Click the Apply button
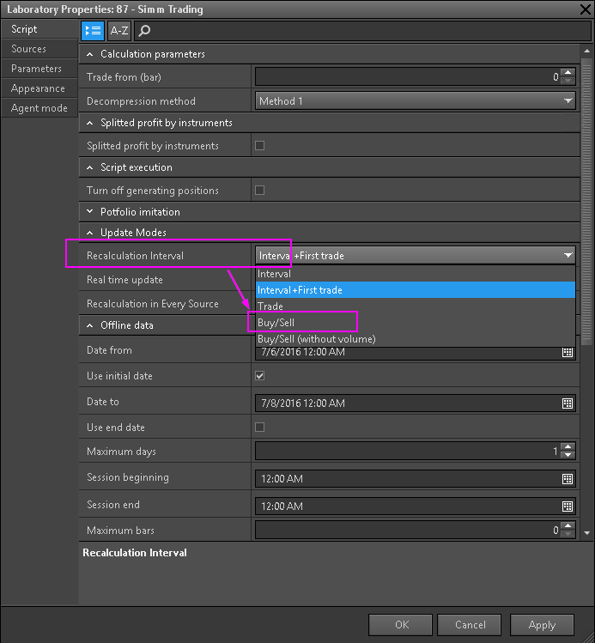This screenshot has height=643, width=595. (542, 624)
